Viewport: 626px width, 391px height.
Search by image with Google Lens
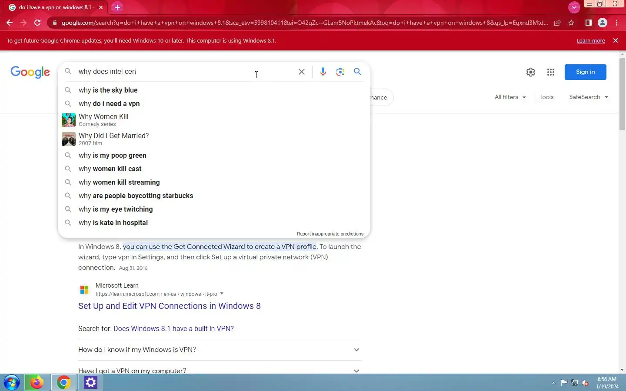[340, 72]
